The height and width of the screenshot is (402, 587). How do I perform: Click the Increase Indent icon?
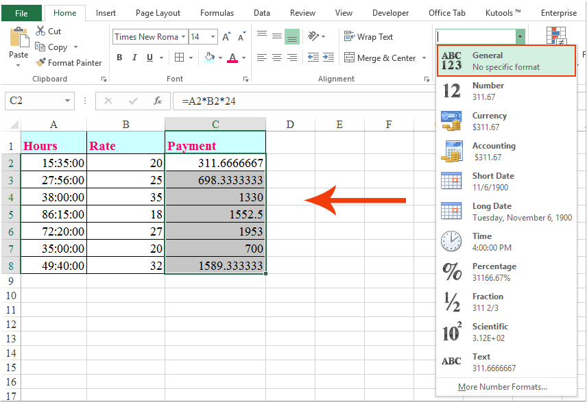point(329,58)
